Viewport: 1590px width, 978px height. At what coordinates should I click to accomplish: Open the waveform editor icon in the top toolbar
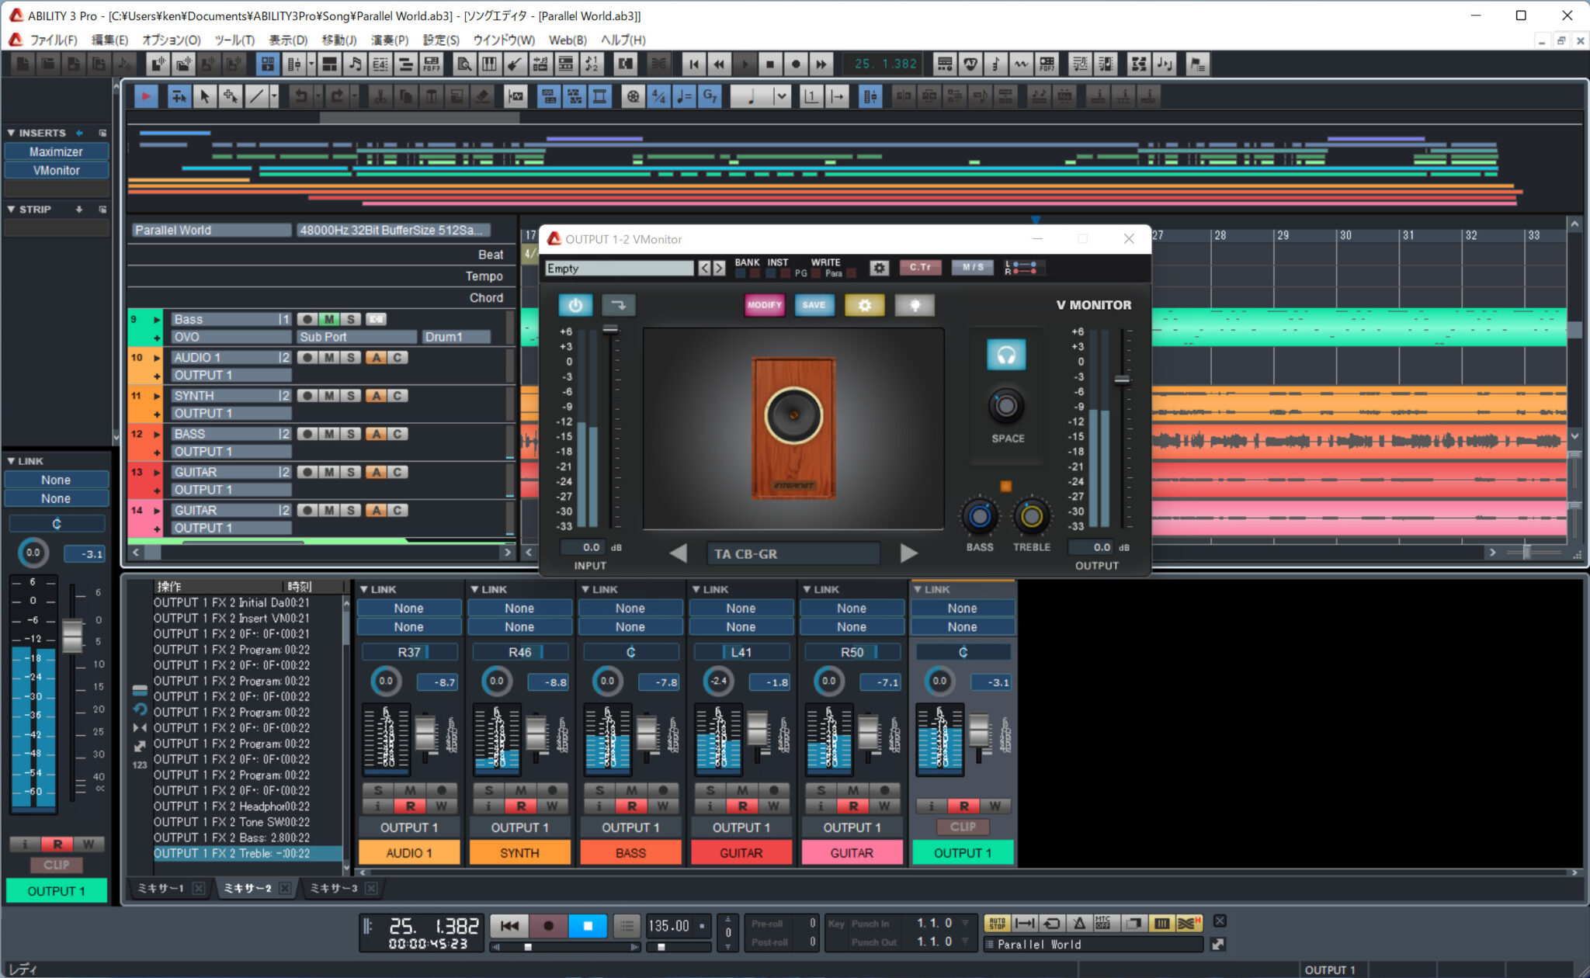(1021, 64)
